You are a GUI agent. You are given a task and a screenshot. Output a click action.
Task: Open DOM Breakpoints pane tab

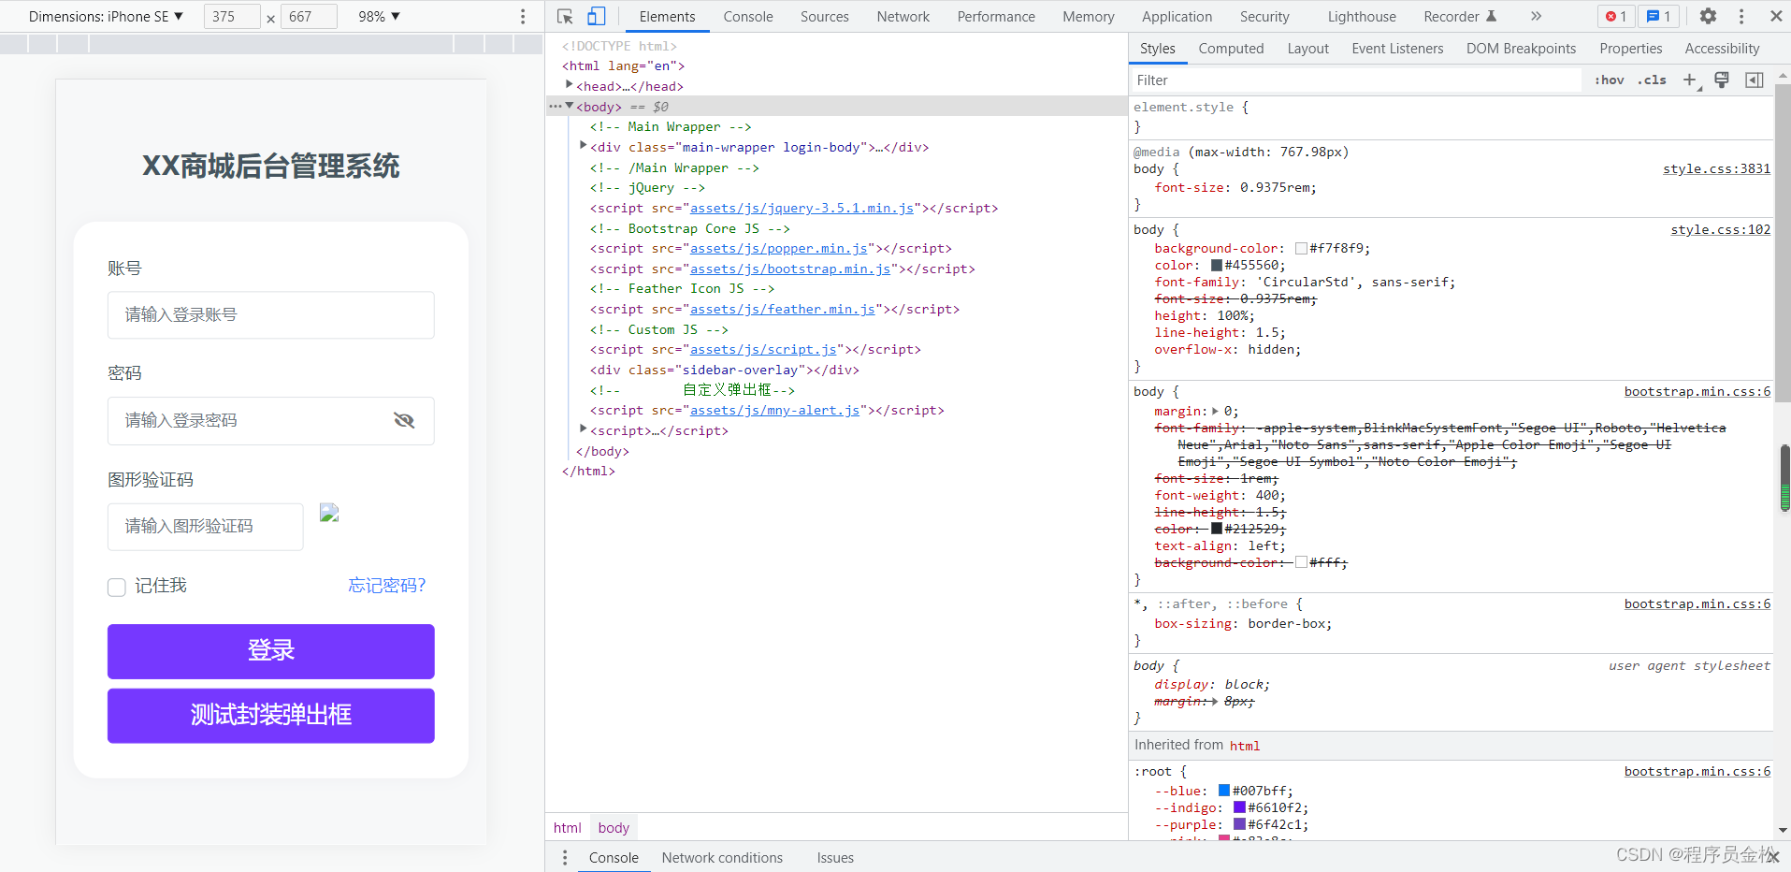point(1521,49)
